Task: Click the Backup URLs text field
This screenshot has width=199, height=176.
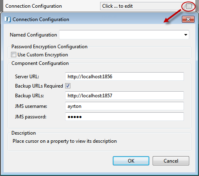Action: click(125, 96)
